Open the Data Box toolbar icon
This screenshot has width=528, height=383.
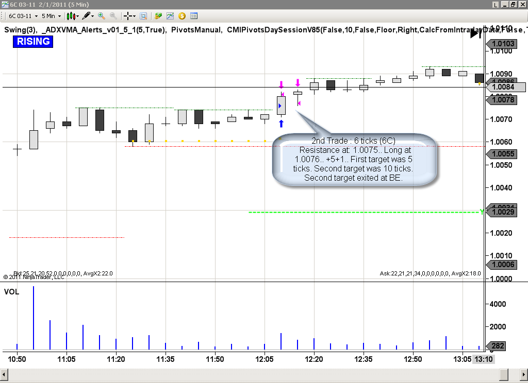(143, 16)
